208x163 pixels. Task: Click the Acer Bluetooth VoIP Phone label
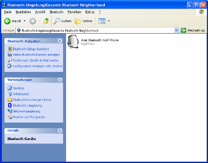(100, 40)
